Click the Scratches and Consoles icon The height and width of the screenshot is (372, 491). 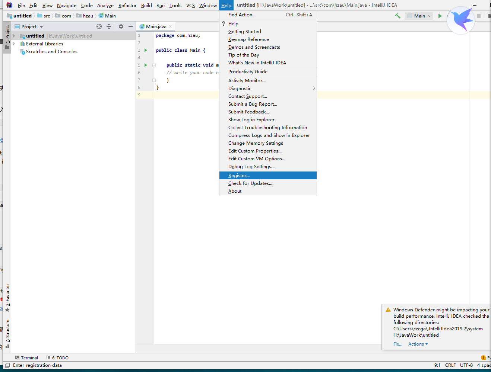pos(22,52)
